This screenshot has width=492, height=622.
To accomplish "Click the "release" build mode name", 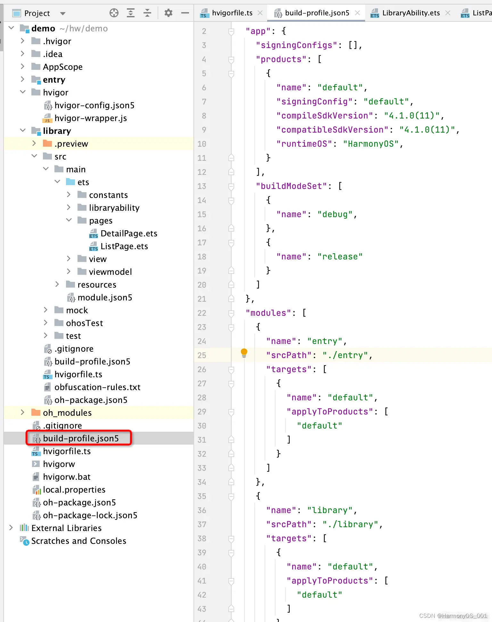I will click(x=340, y=257).
